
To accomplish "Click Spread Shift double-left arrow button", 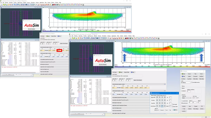I will click(x=157, y=97).
